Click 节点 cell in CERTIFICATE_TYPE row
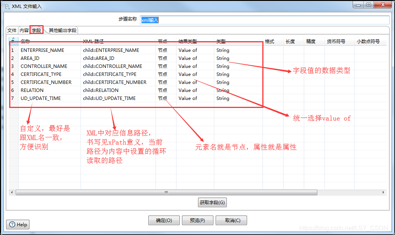The width and height of the screenshot is (395, 235). pyautogui.click(x=166, y=74)
